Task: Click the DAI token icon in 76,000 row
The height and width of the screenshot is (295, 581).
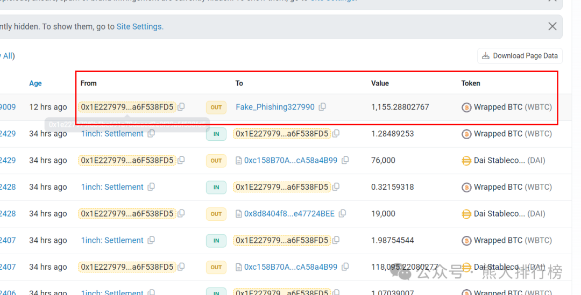Action: coord(466,161)
